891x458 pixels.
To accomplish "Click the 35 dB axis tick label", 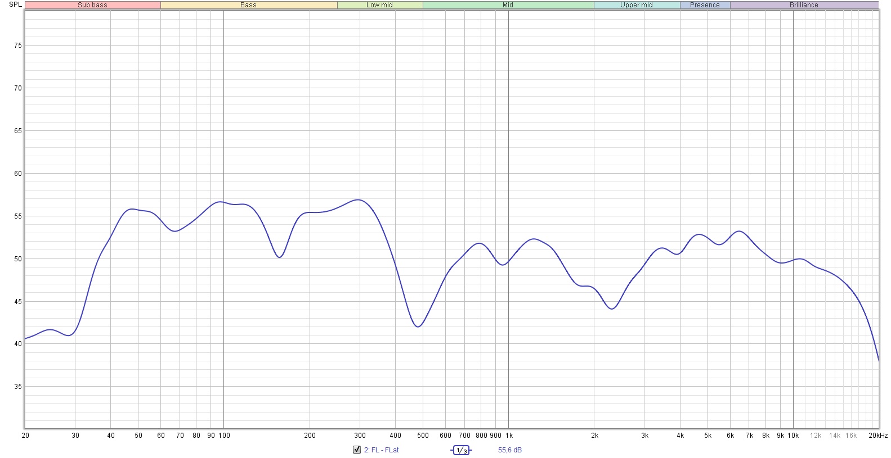I will pos(18,387).
